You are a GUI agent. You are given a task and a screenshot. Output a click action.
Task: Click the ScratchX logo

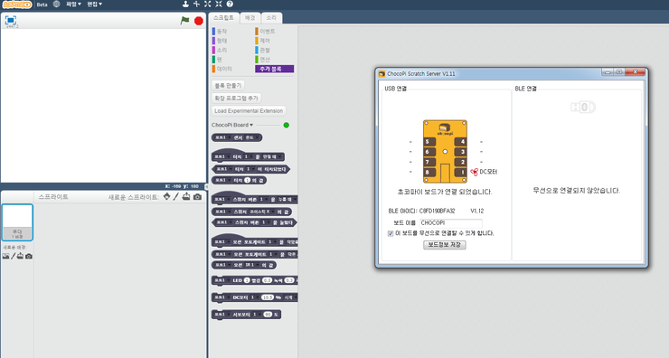coord(16,5)
